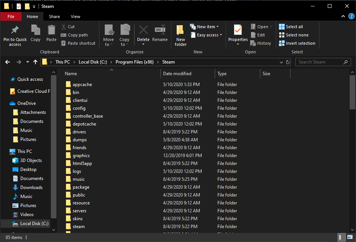Open the Properties checkmark icon

tap(238, 30)
